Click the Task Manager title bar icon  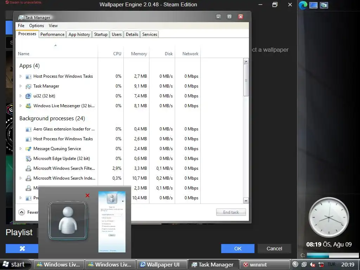[21, 18]
